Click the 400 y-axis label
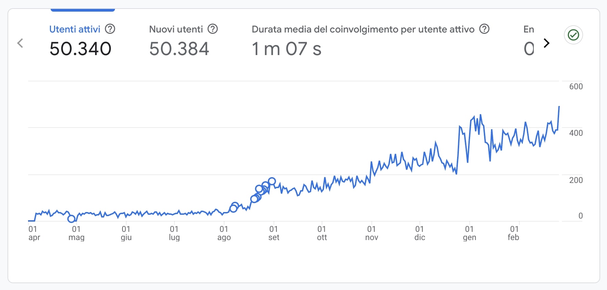607x290 pixels. click(576, 133)
